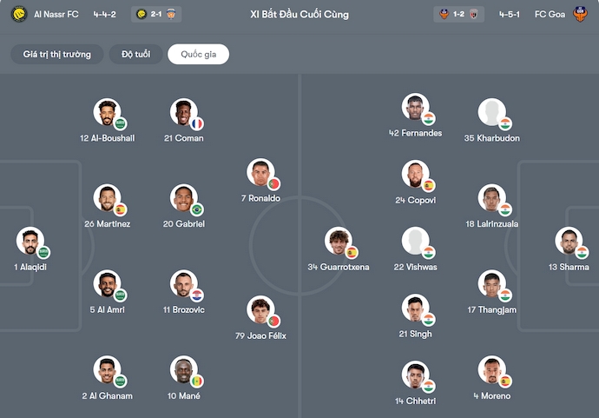Click player name 26 Martínez
Viewport: 599px width, 418px height.
pyautogui.click(x=108, y=224)
